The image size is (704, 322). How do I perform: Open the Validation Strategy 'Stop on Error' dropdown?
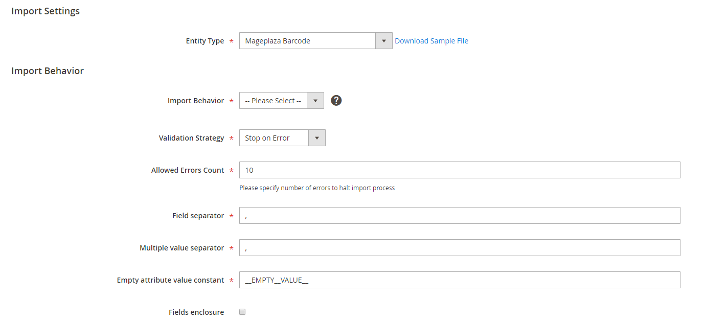pyautogui.click(x=282, y=138)
